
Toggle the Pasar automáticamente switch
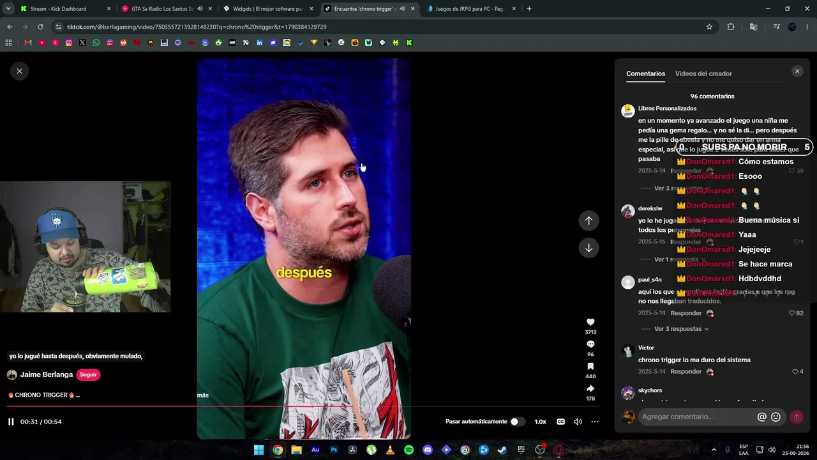click(518, 422)
